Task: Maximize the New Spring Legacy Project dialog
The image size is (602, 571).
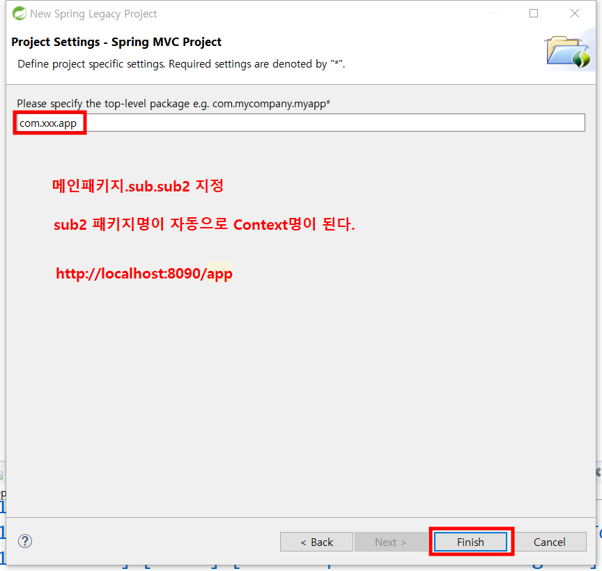Action: pyautogui.click(x=534, y=13)
